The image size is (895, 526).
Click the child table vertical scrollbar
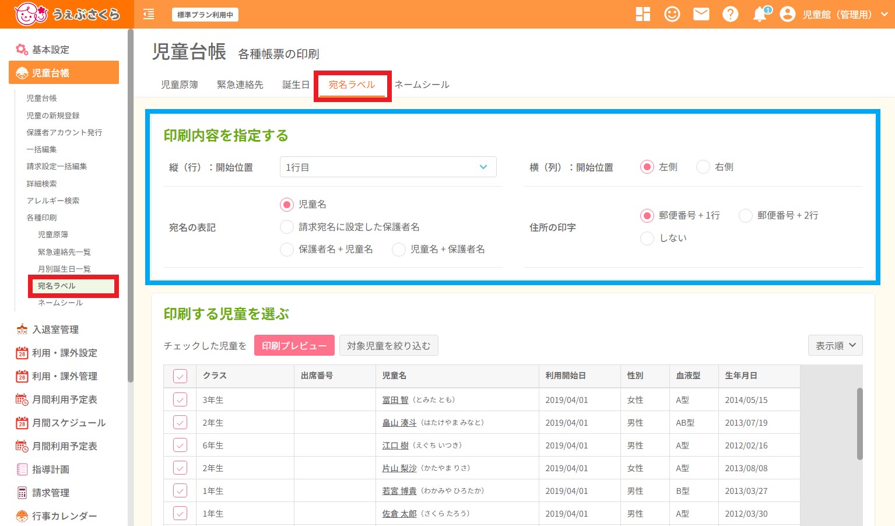click(x=859, y=424)
